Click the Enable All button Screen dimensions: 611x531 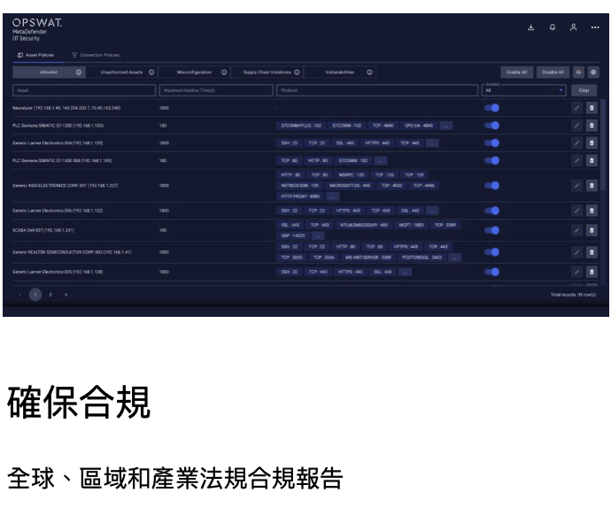[517, 72]
